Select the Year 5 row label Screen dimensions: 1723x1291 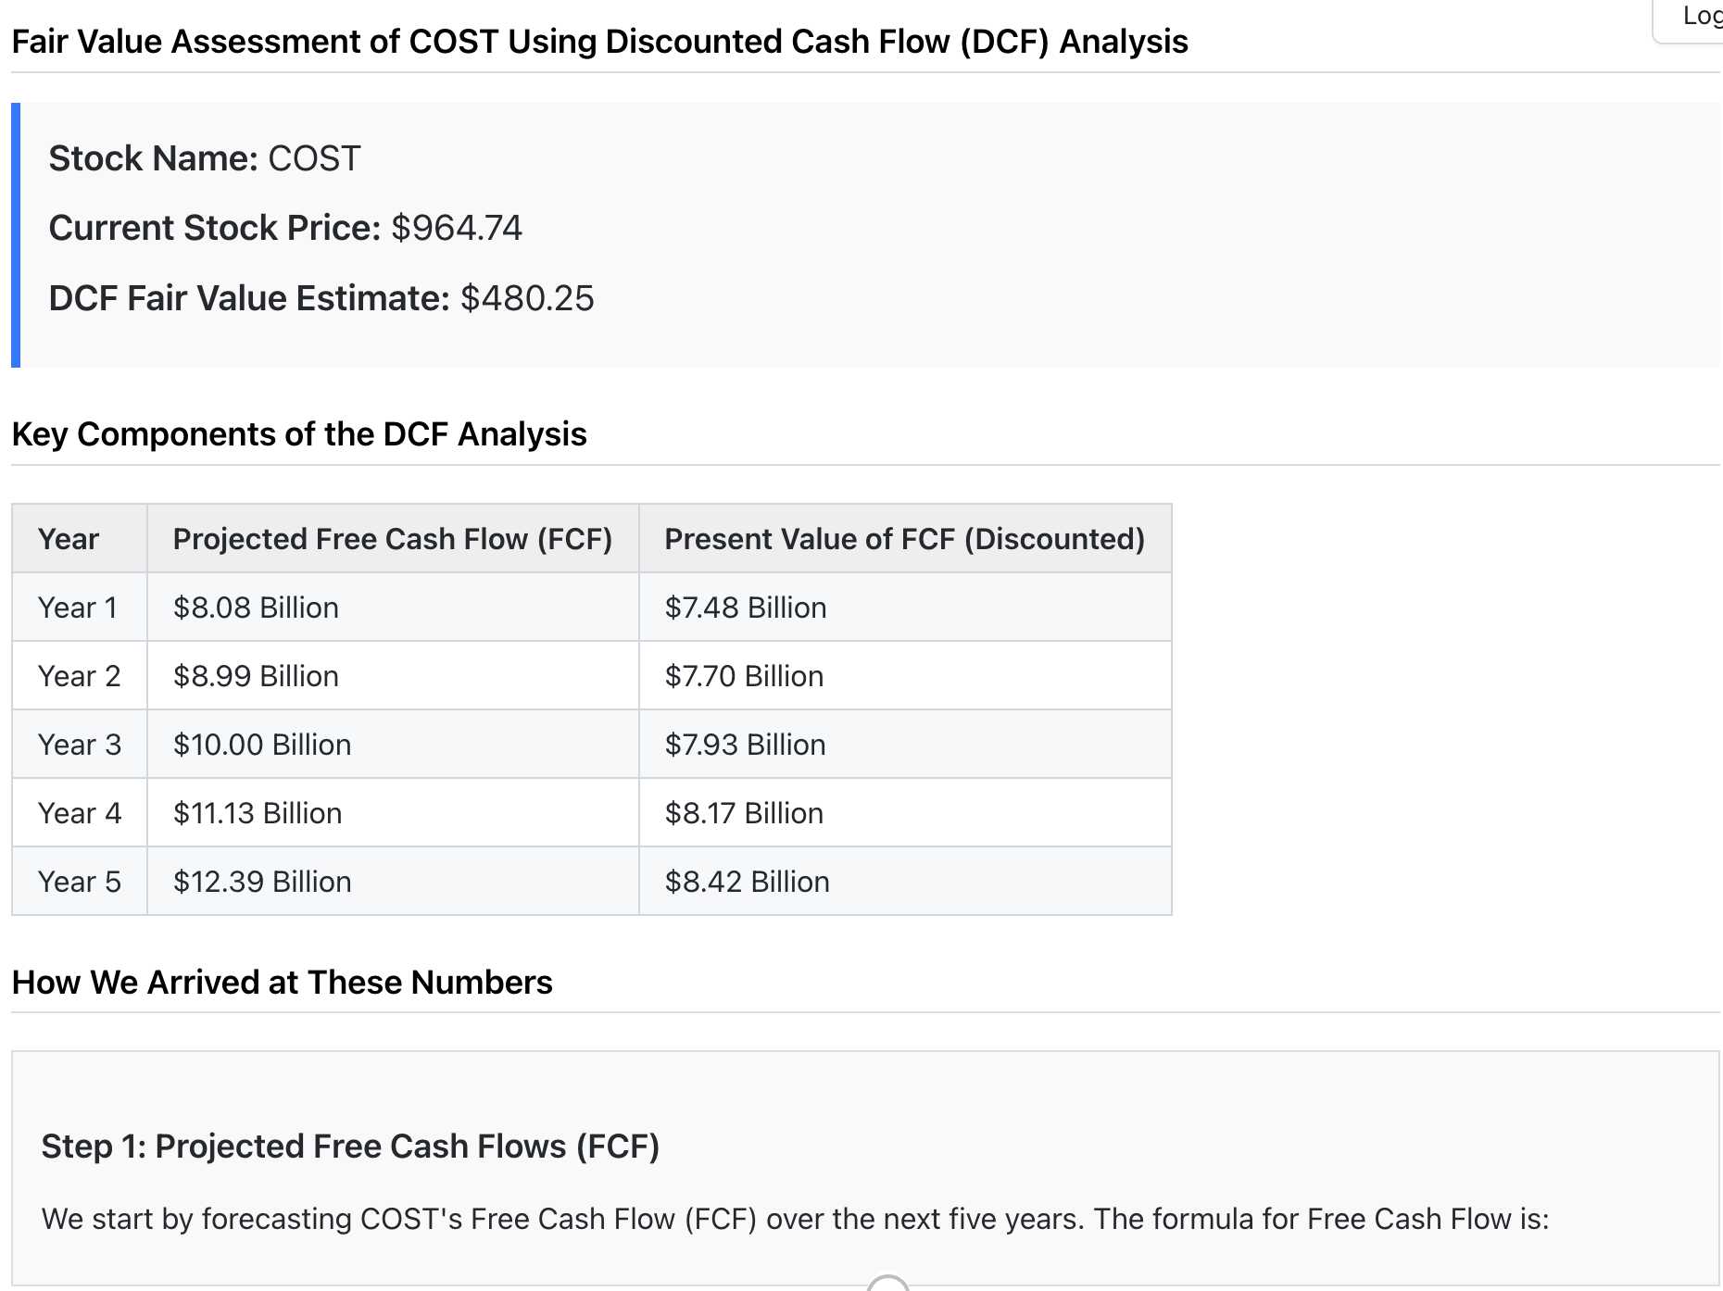pyautogui.click(x=80, y=882)
